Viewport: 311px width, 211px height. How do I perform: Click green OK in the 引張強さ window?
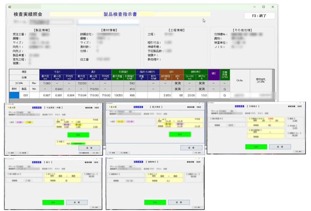click(256, 147)
